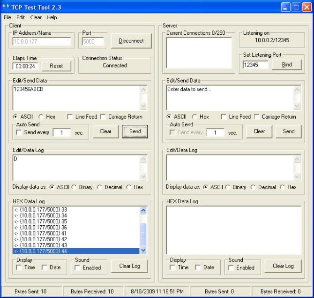
Task: Enable Time display in server HEX log
Action: tap(173, 267)
